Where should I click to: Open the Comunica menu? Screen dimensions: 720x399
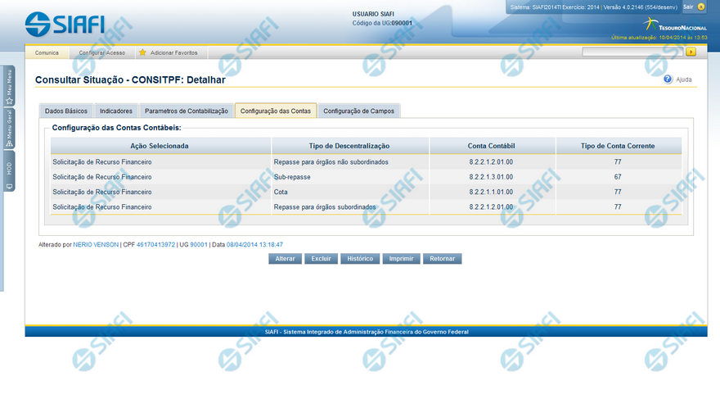pos(47,52)
